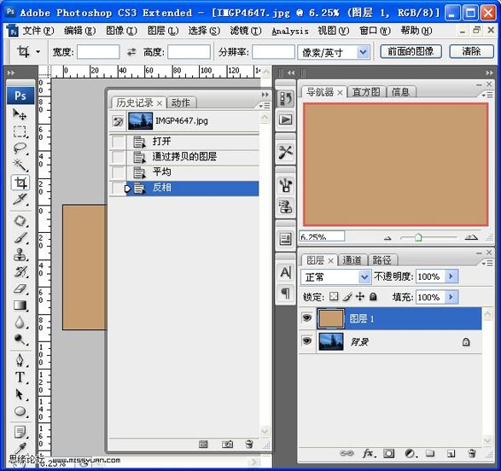501x471 pixels.
Task: Select the Gradient tool
Action: click(20, 305)
